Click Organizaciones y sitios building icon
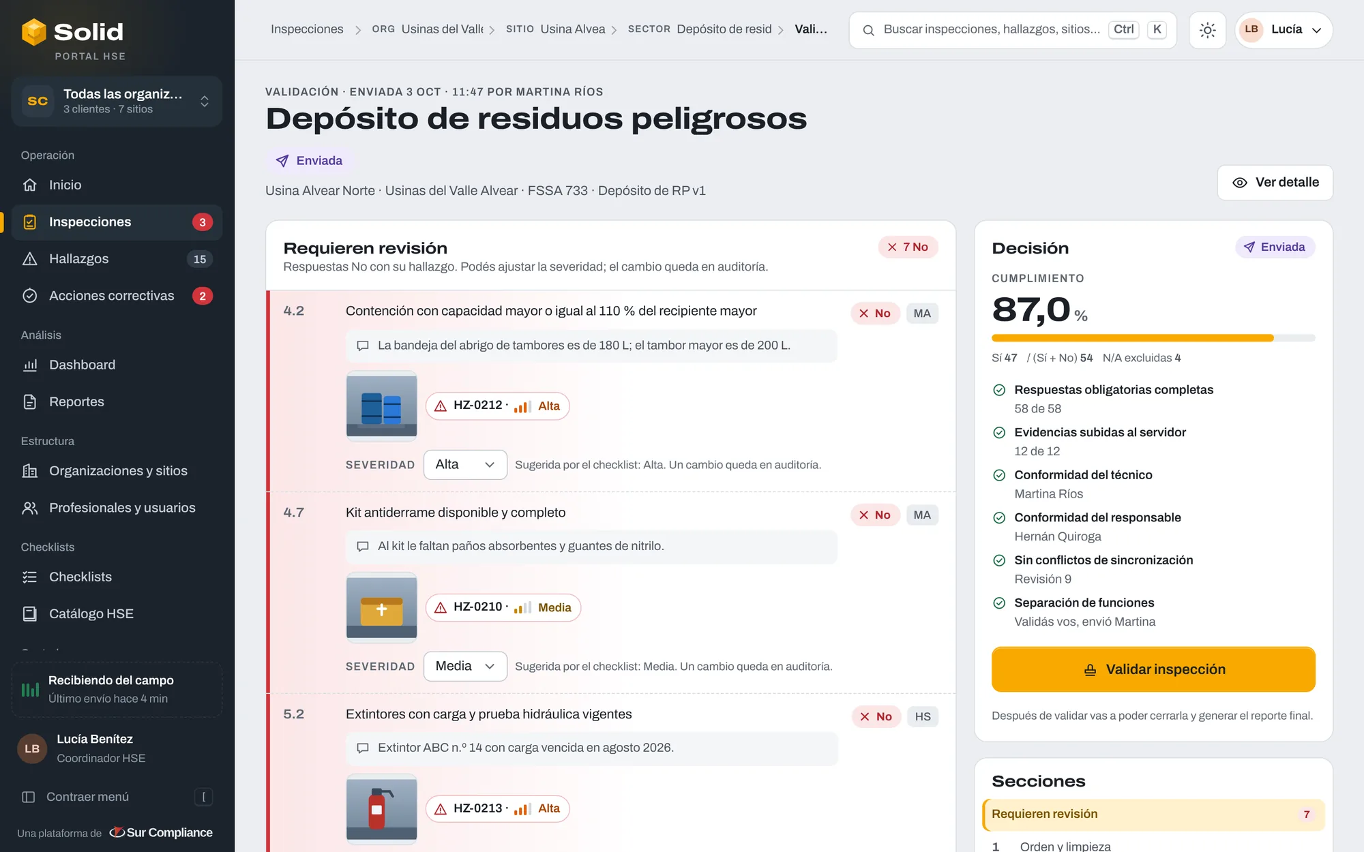The width and height of the screenshot is (1364, 852). 30,471
